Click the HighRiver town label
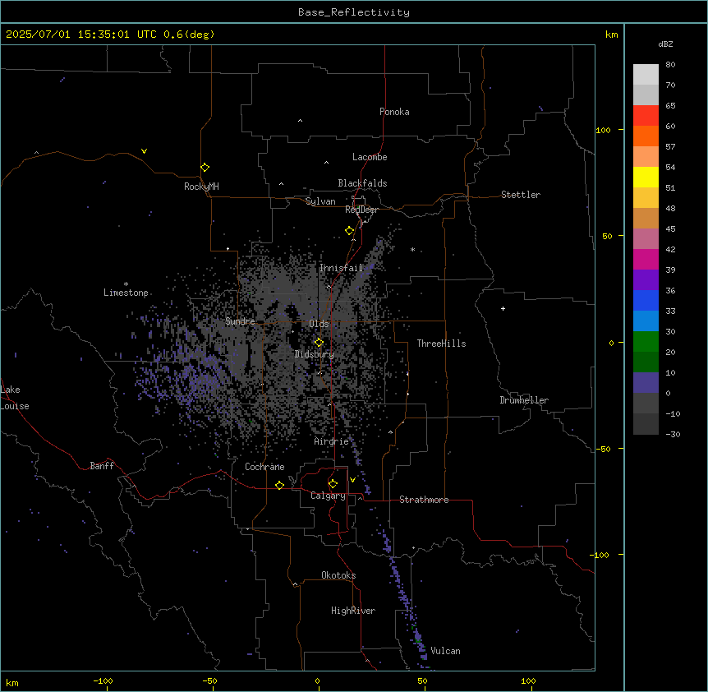 353,611
